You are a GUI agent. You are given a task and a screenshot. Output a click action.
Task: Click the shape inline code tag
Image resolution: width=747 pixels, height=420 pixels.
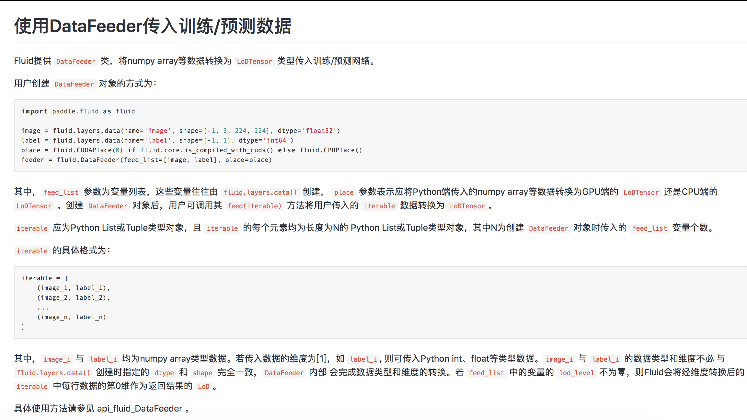[202, 373]
